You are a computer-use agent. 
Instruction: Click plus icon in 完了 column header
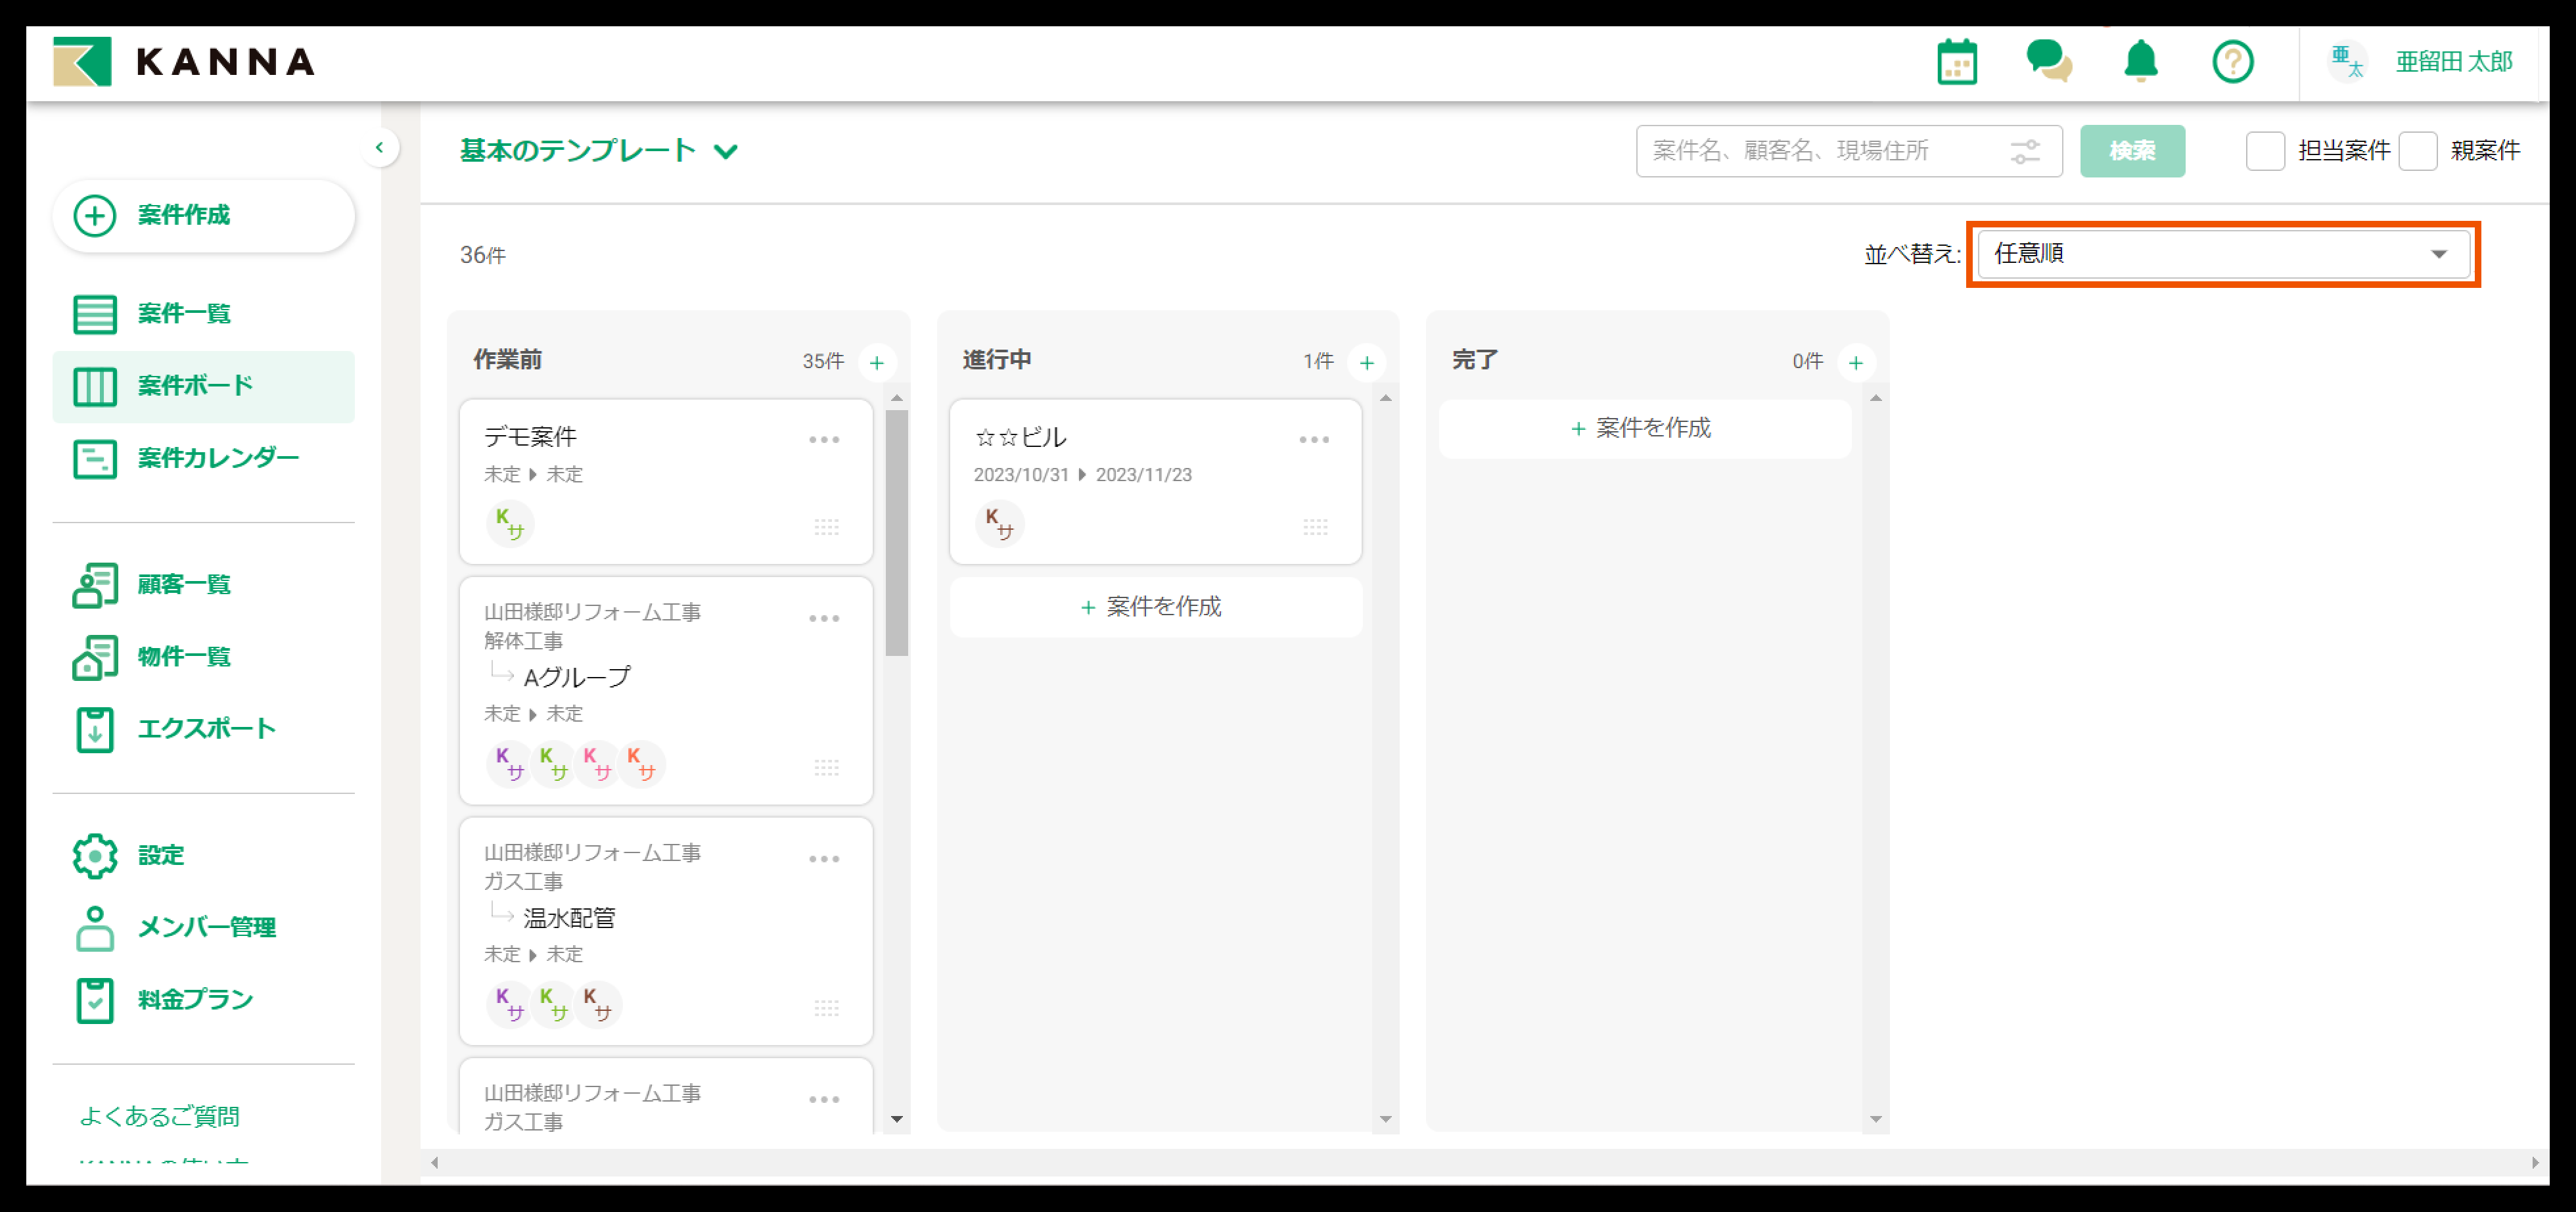pyautogui.click(x=1855, y=362)
